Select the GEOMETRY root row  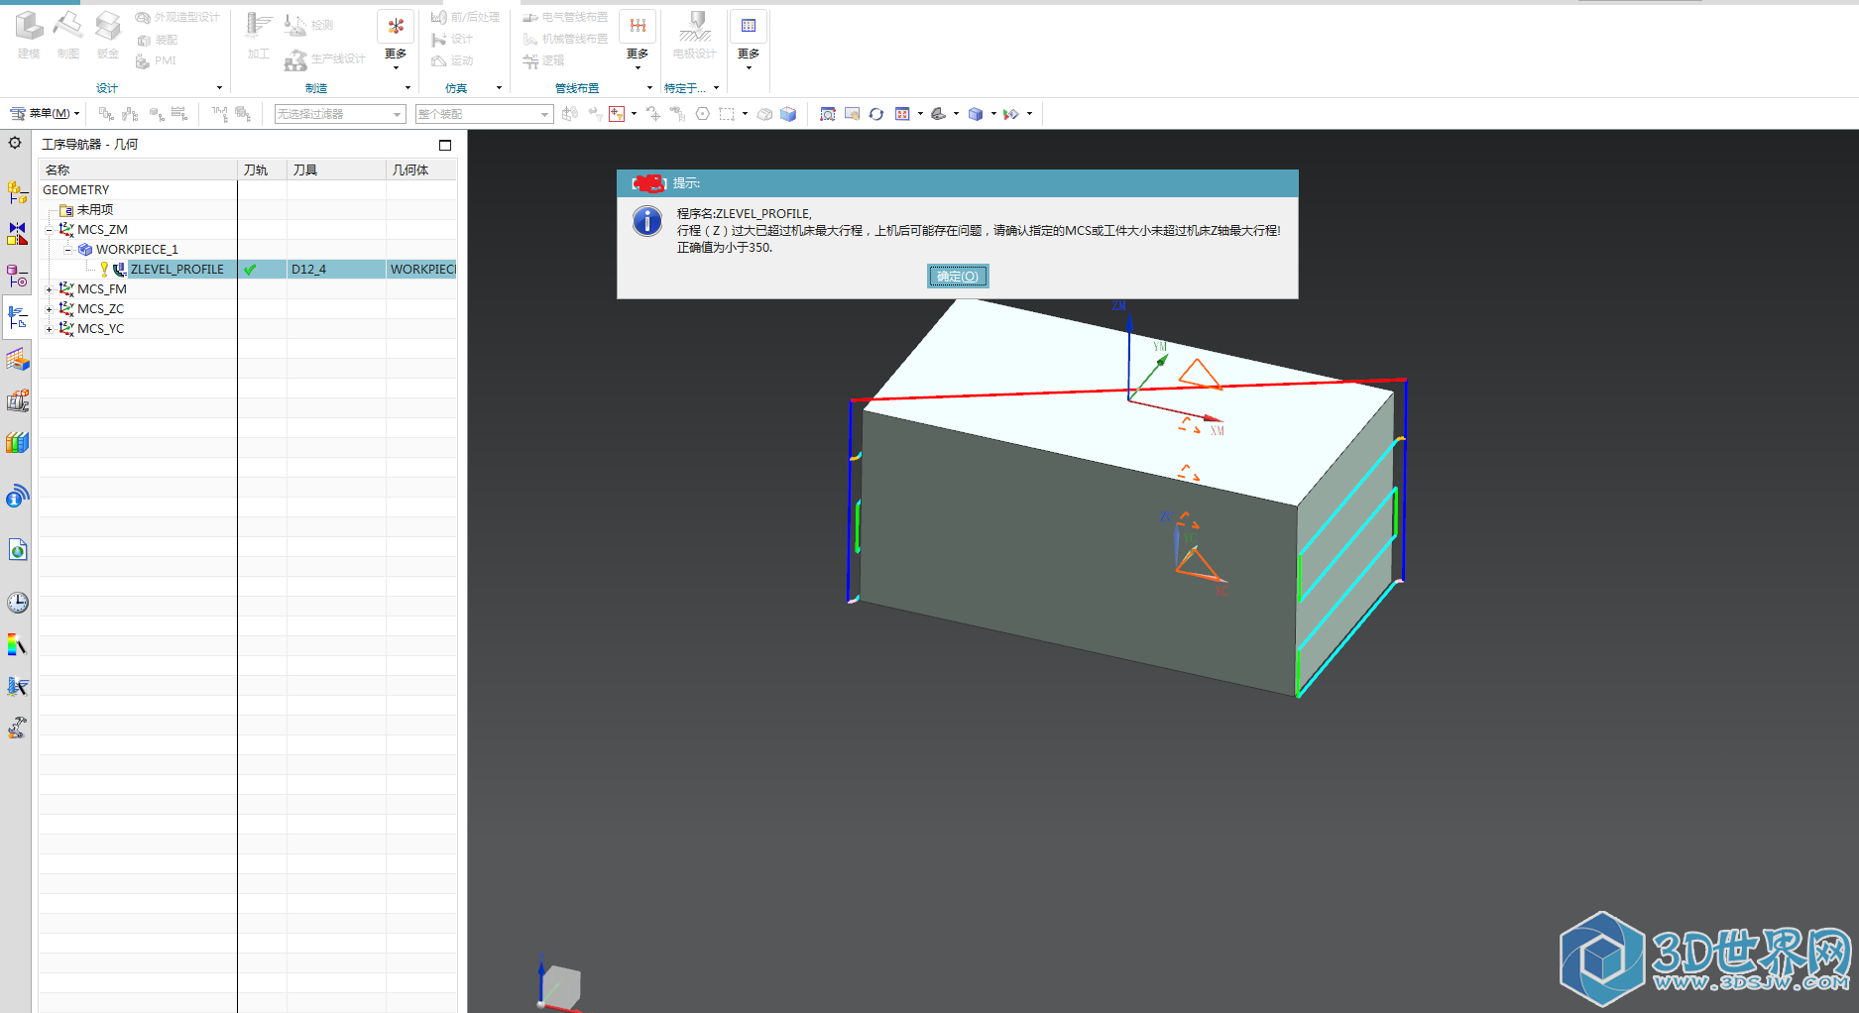[76, 190]
